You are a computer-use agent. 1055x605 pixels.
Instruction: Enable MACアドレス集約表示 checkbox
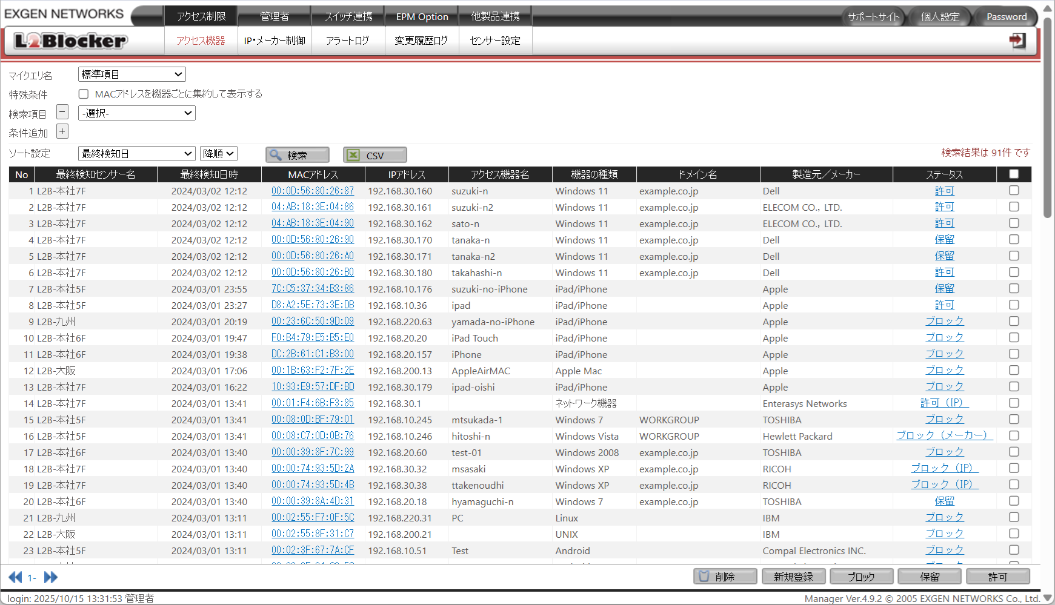[84, 93]
